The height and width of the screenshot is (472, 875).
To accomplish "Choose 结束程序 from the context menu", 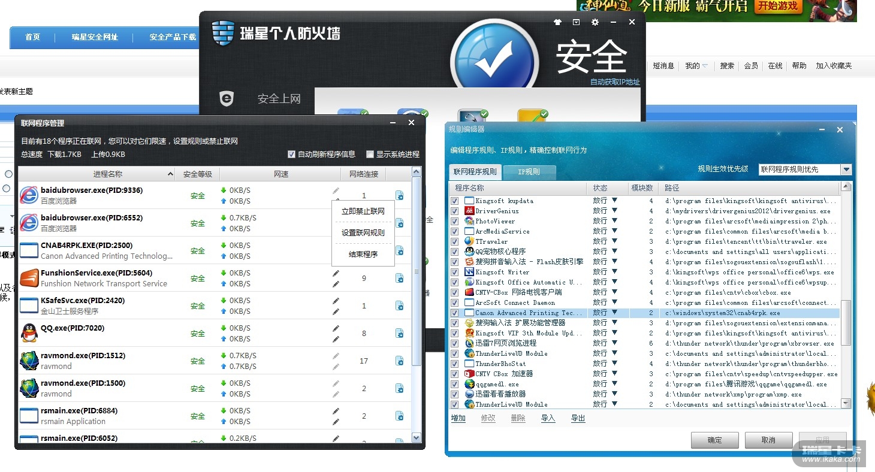I will [x=363, y=255].
